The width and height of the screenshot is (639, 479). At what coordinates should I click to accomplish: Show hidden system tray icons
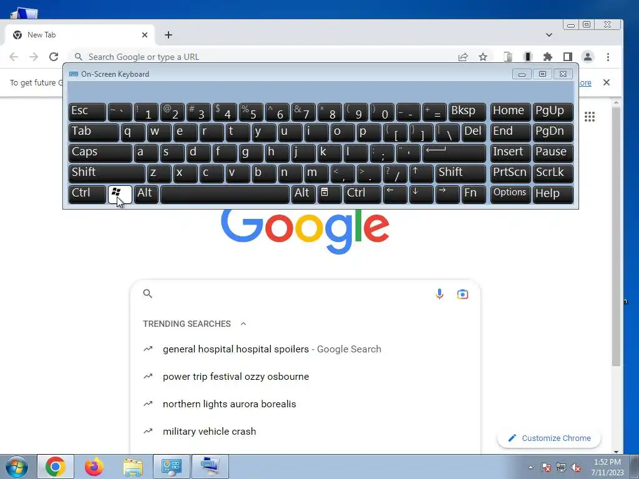(530, 467)
